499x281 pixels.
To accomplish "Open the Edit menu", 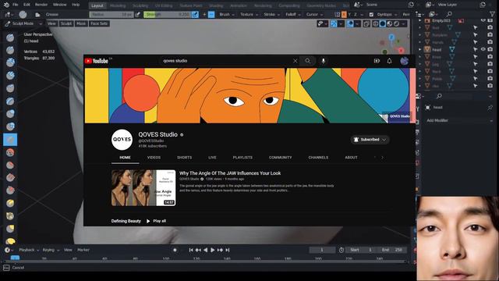I will 27,5.
